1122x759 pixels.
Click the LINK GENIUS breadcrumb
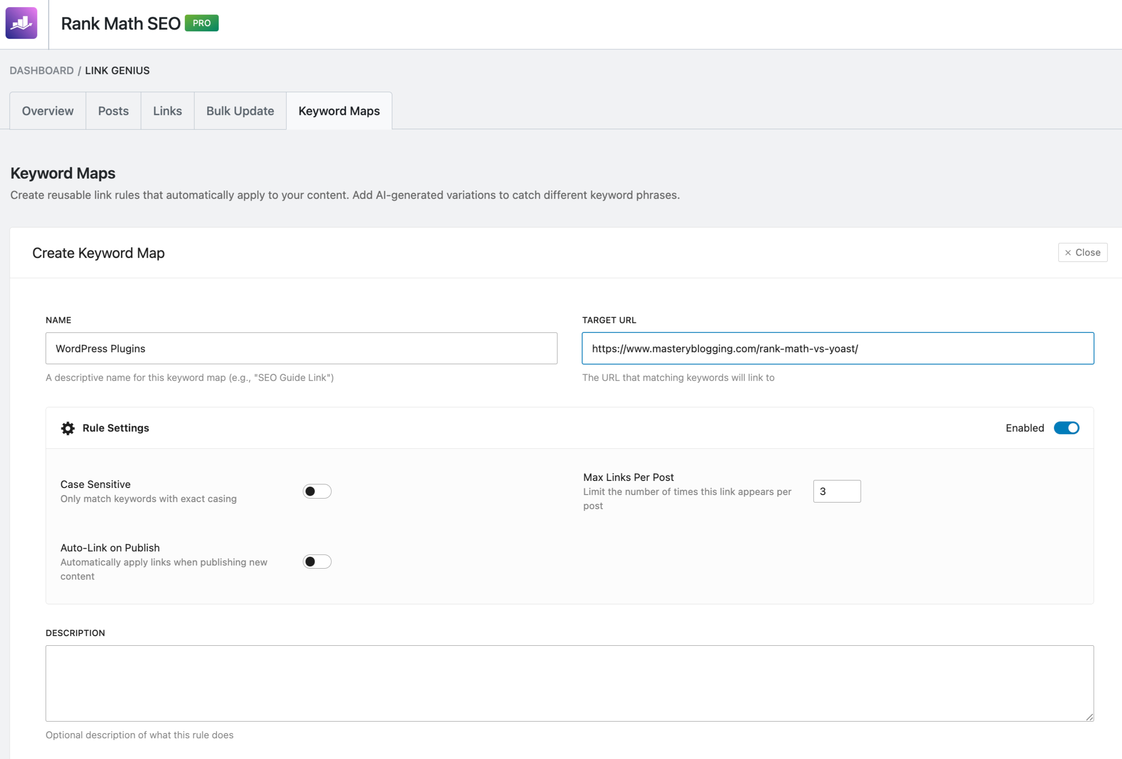pyautogui.click(x=117, y=71)
